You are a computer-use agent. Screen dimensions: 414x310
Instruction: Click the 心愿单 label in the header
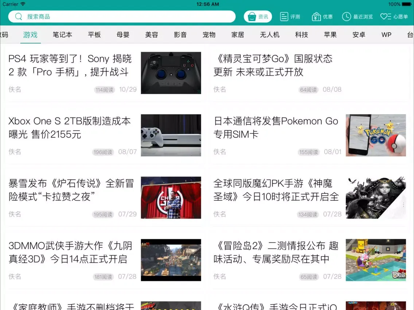click(401, 17)
